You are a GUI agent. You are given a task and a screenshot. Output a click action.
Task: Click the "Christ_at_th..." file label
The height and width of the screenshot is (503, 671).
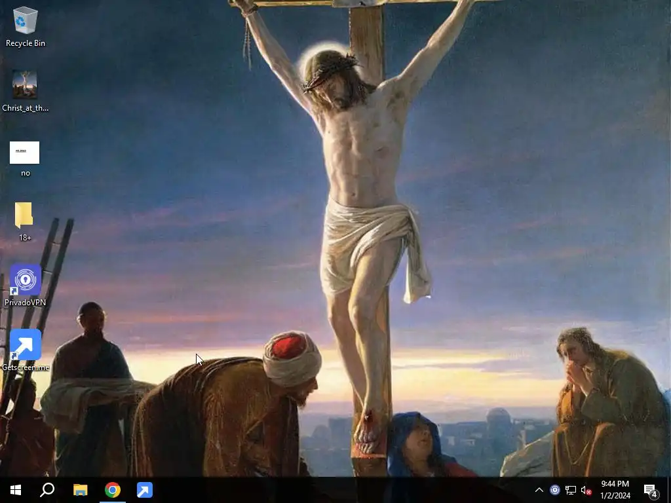[x=26, y=108]
